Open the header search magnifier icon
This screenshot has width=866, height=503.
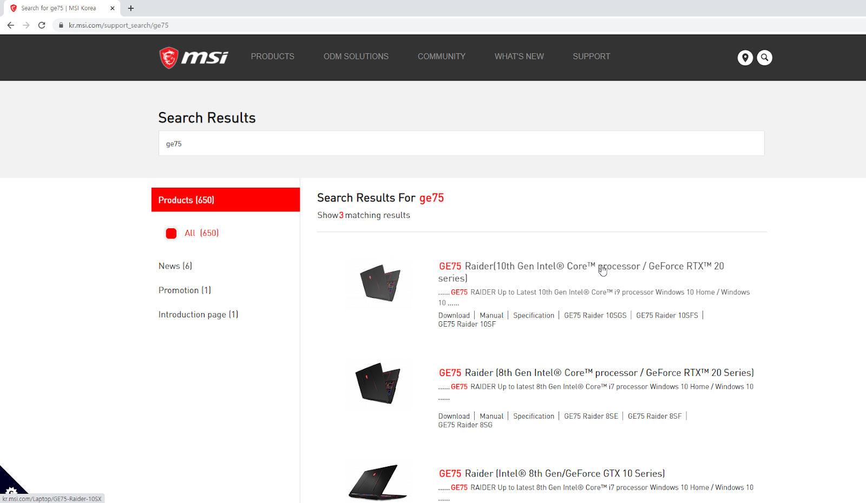764,57
